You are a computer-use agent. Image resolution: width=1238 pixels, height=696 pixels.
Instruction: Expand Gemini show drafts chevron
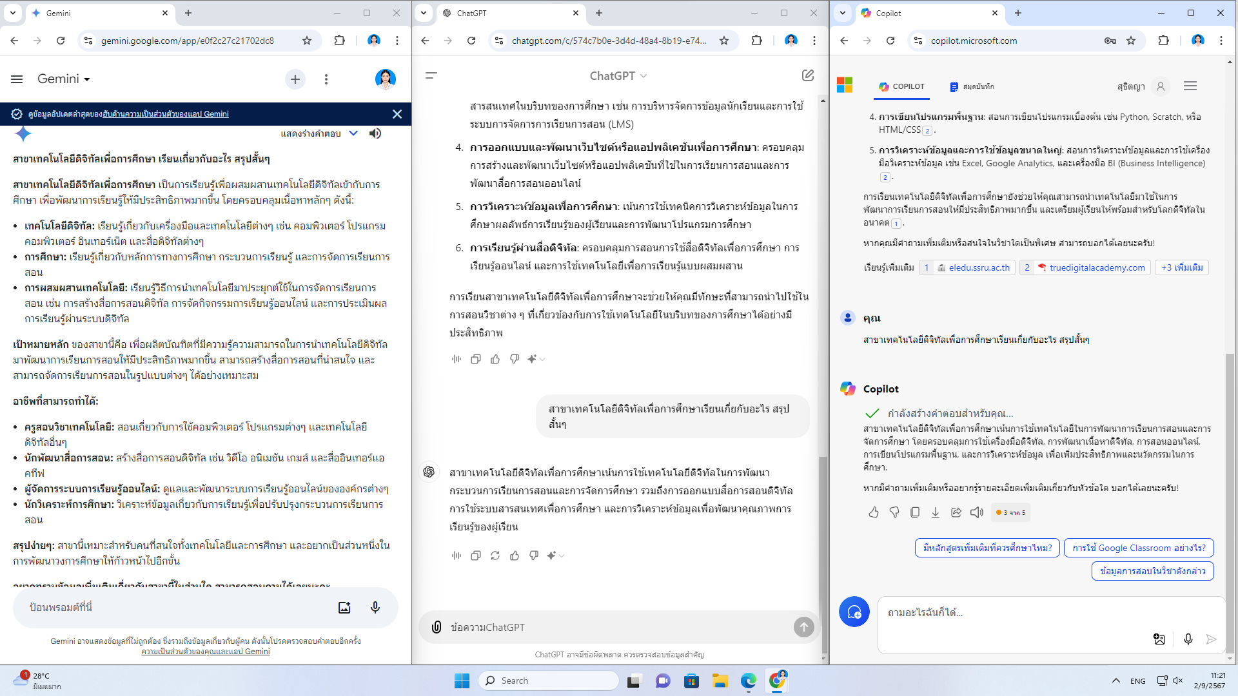[353, 133]
